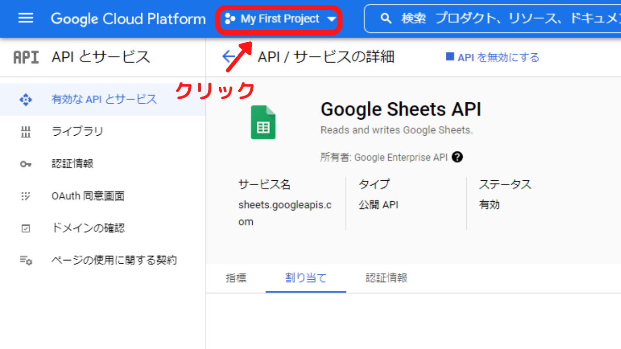
Task: Click the ドメインの確認 checkbox icon in sidebar
Action: [x=25, y=228]
